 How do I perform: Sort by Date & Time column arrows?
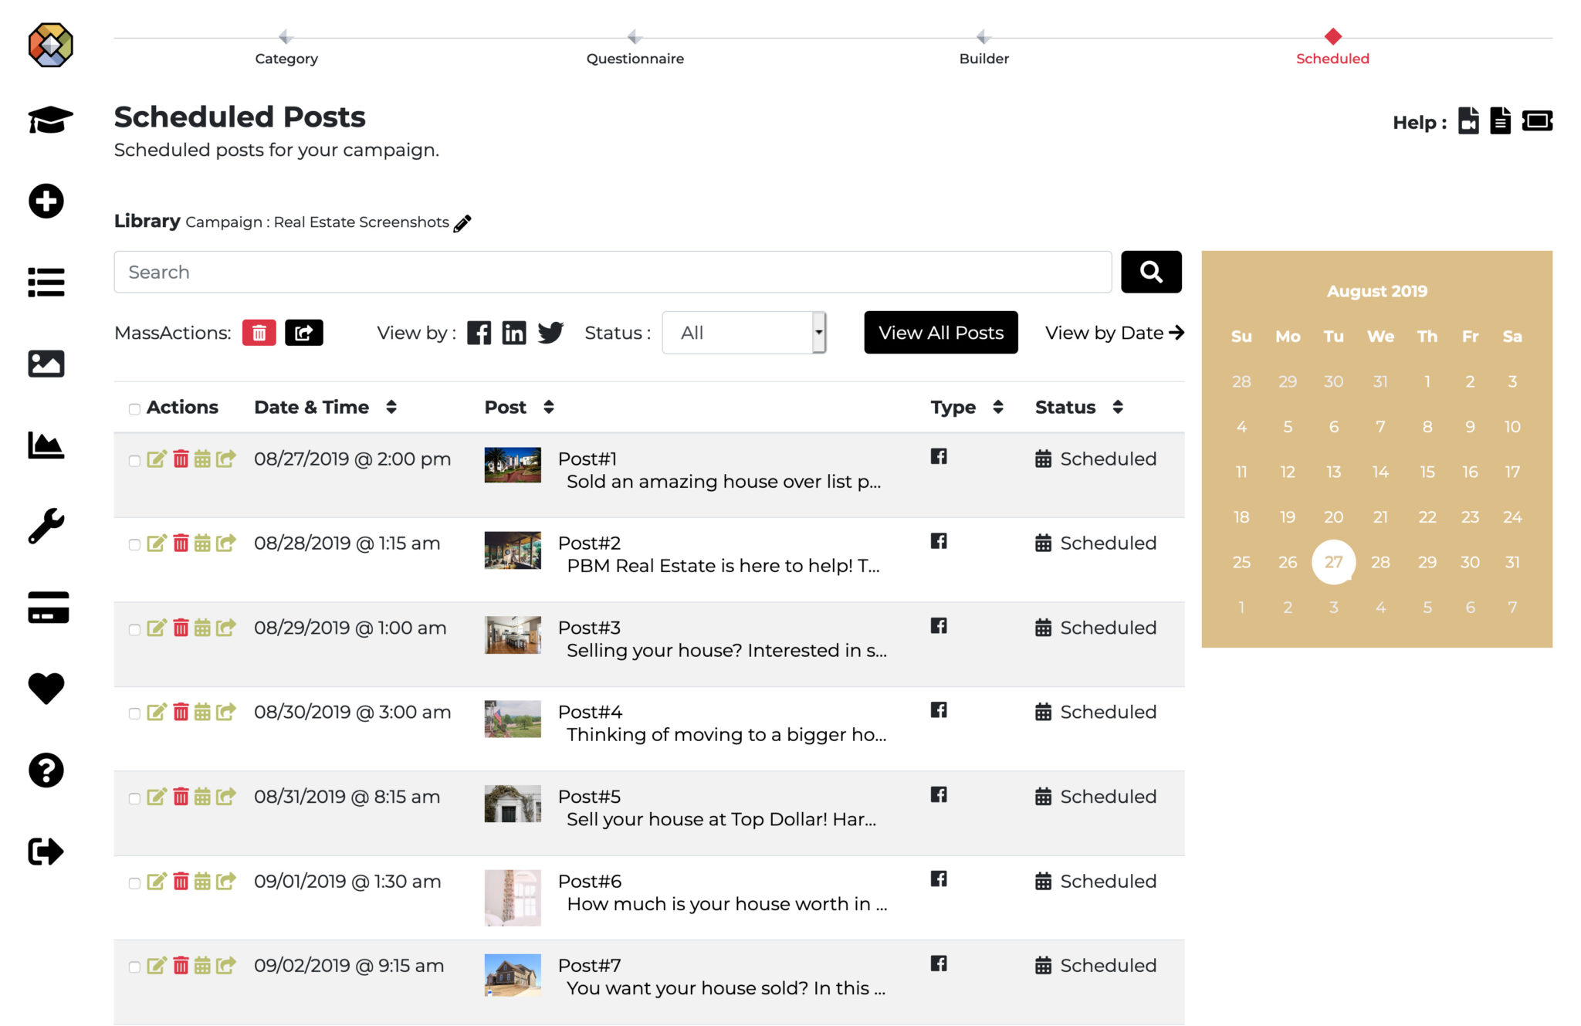[391, 407]
